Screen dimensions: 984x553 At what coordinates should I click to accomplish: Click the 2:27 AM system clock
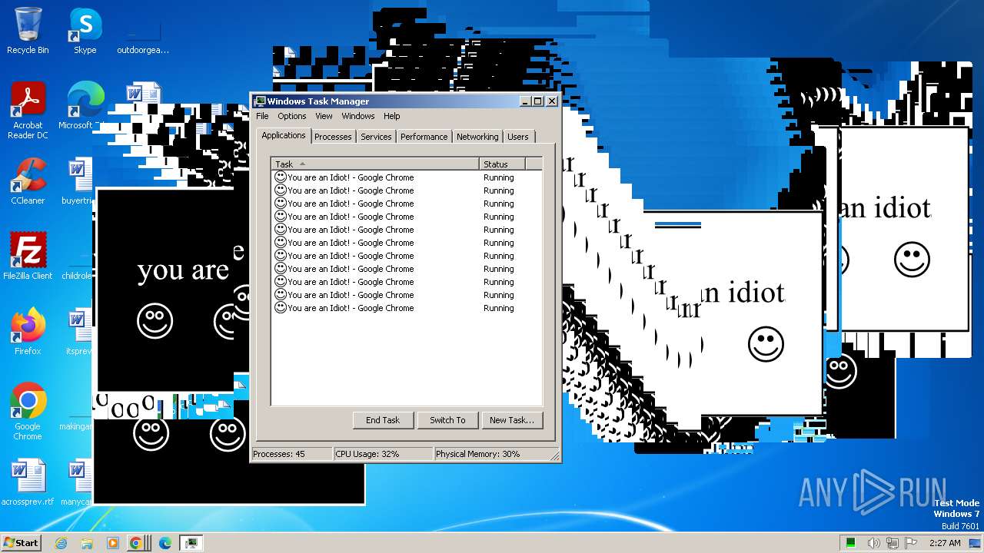pos(945,543)
